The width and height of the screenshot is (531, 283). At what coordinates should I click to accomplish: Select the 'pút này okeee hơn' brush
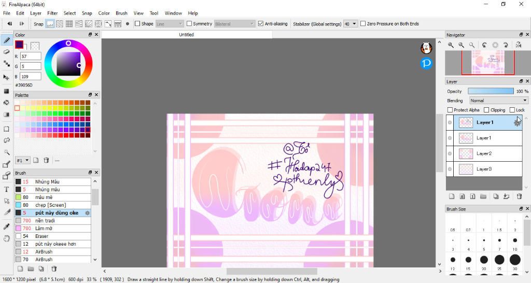[x=53, y=244]
